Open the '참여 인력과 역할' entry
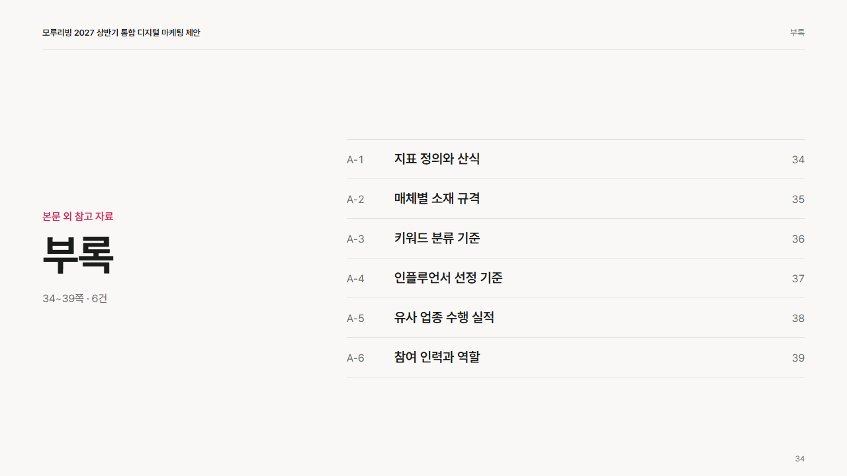The height and width of the screenshot is (476, 847). (576, 358)
